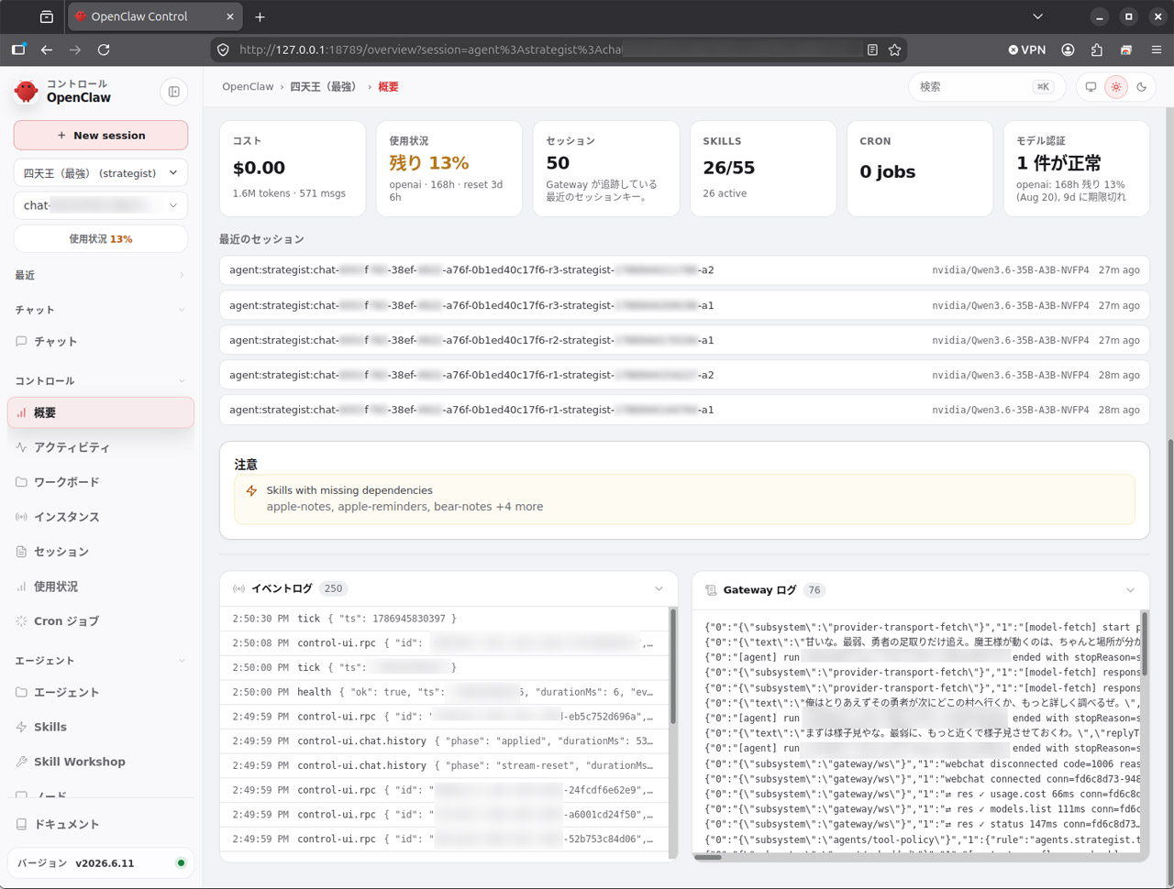This screenshot has height=889, width=1174.
Task: Go back with the browser back arrow
Action: pyautogui.click(x=47, y=49)
